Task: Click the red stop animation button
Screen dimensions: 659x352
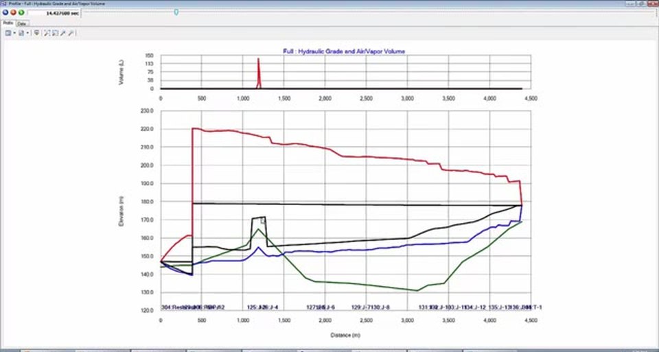Action: click(13, 12)
